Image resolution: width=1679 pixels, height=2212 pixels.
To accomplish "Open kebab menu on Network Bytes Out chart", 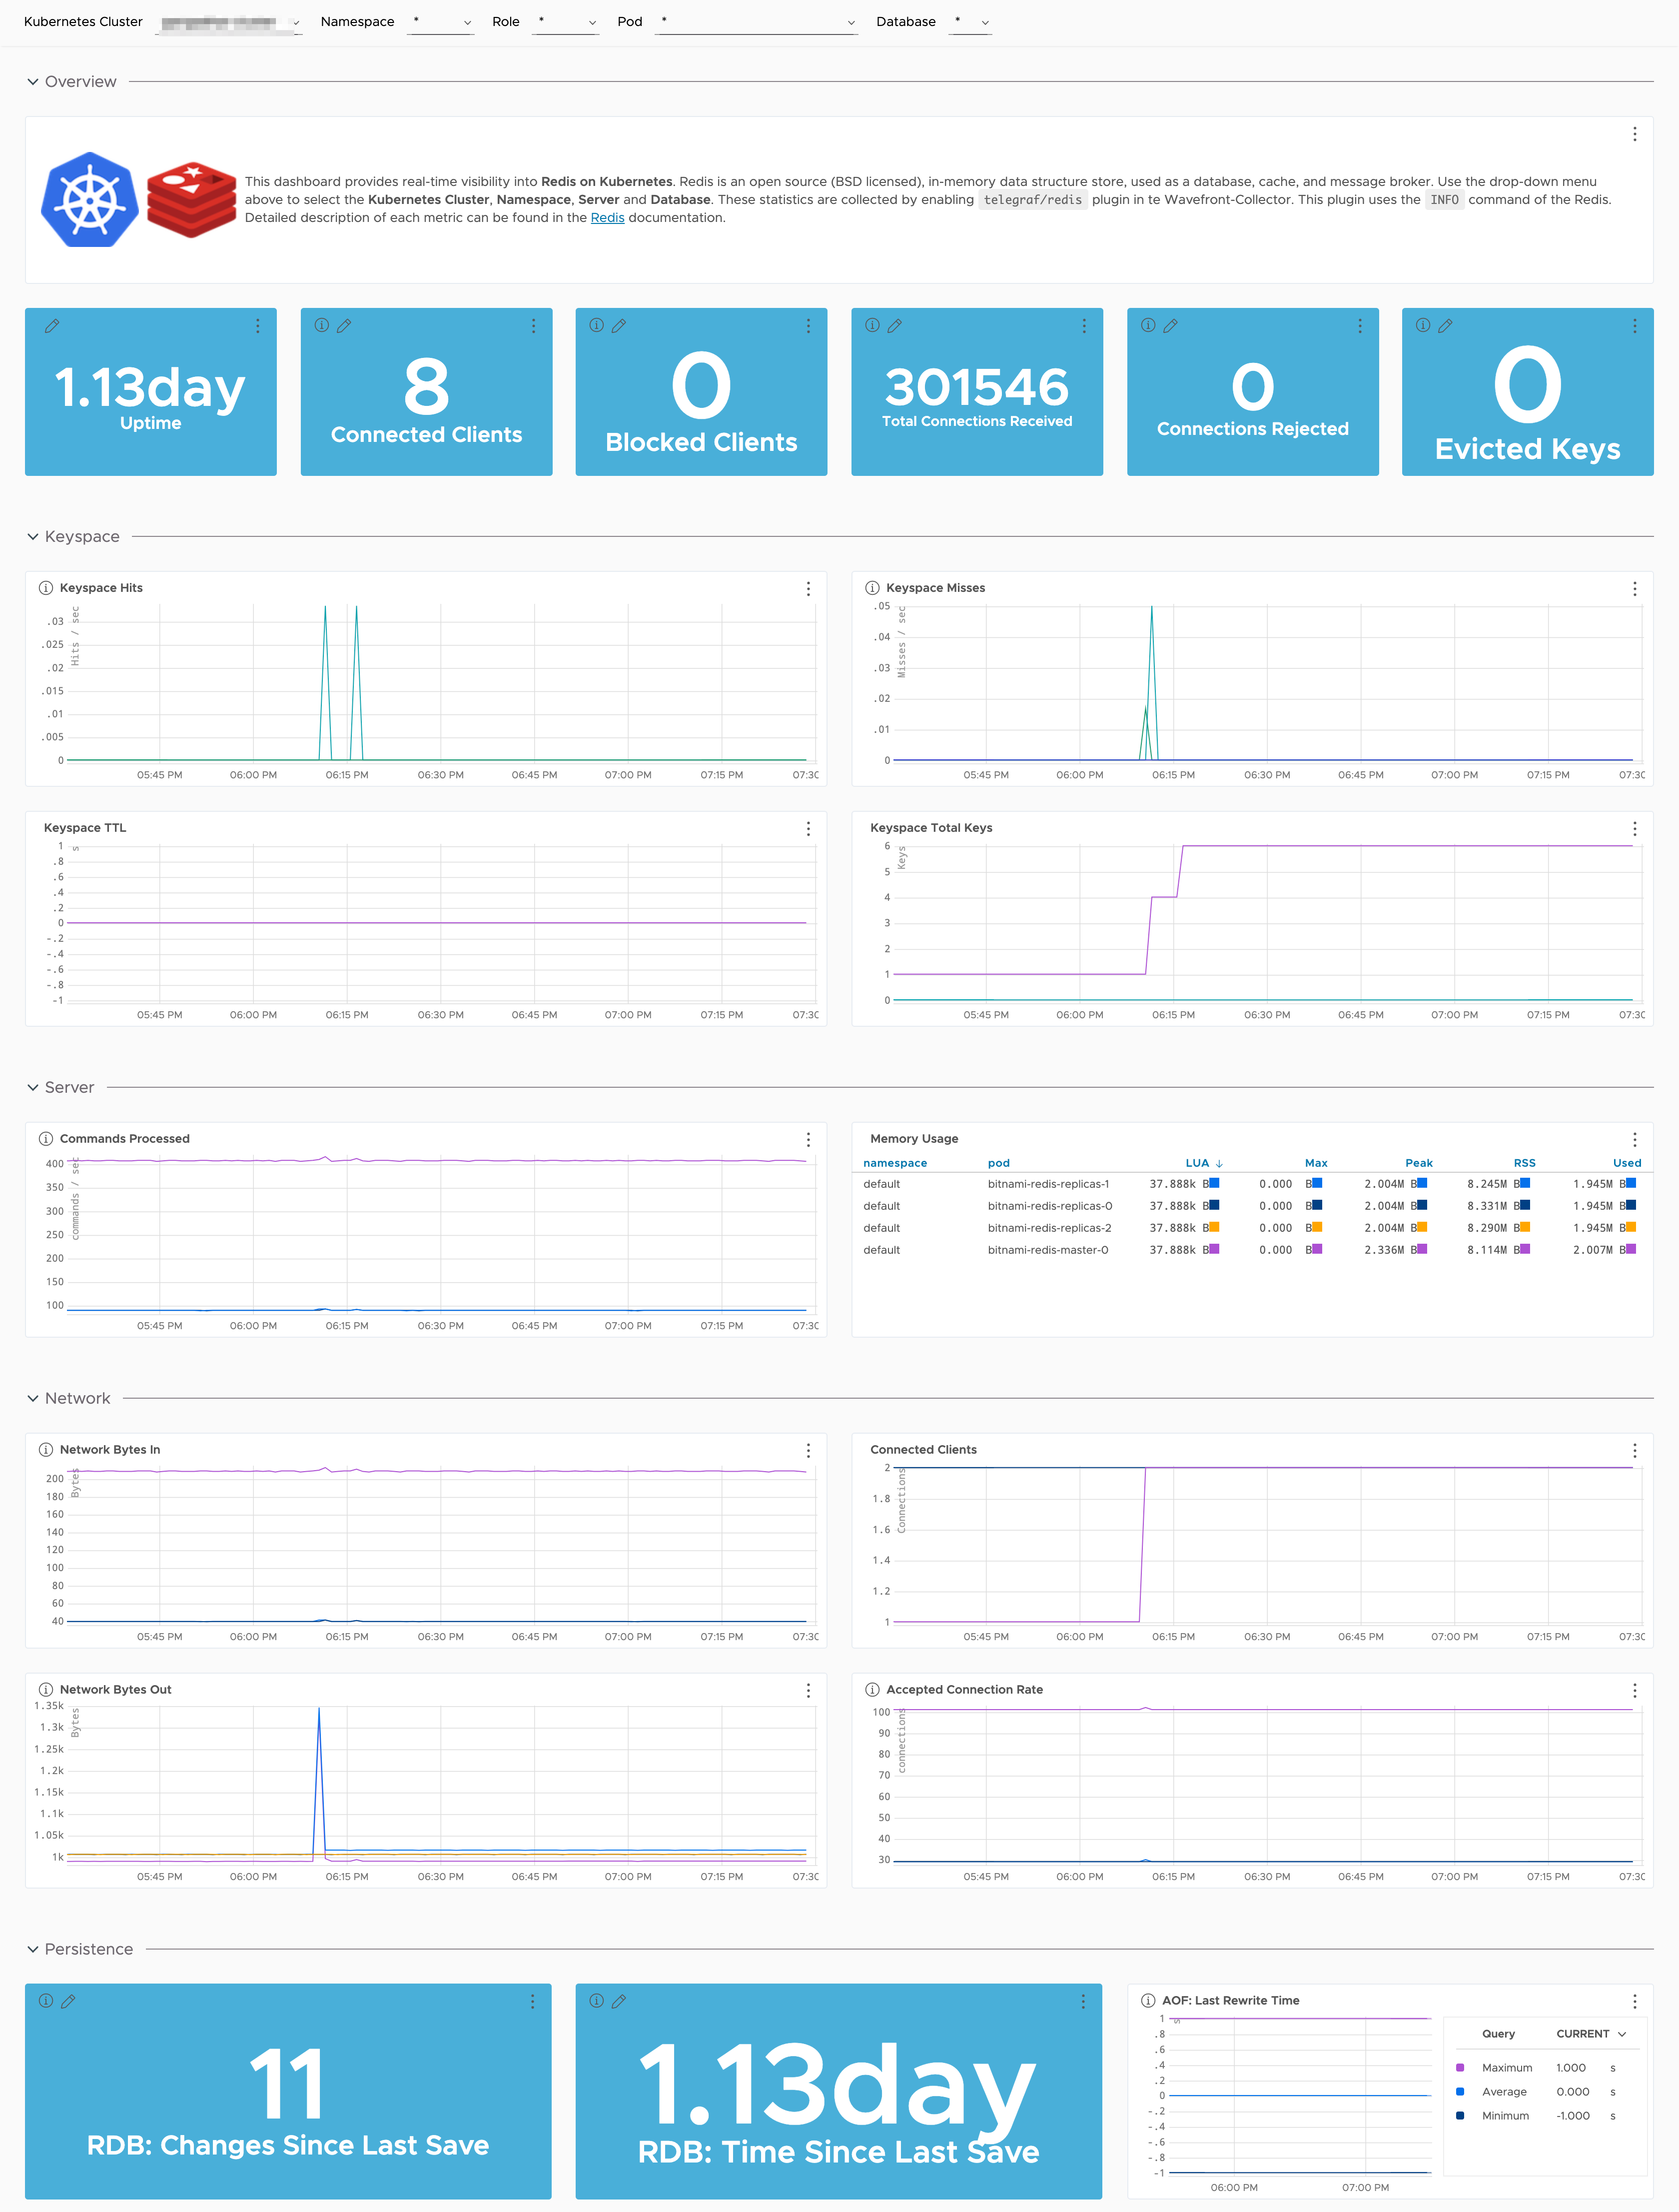I will (x=809, y=1691).
